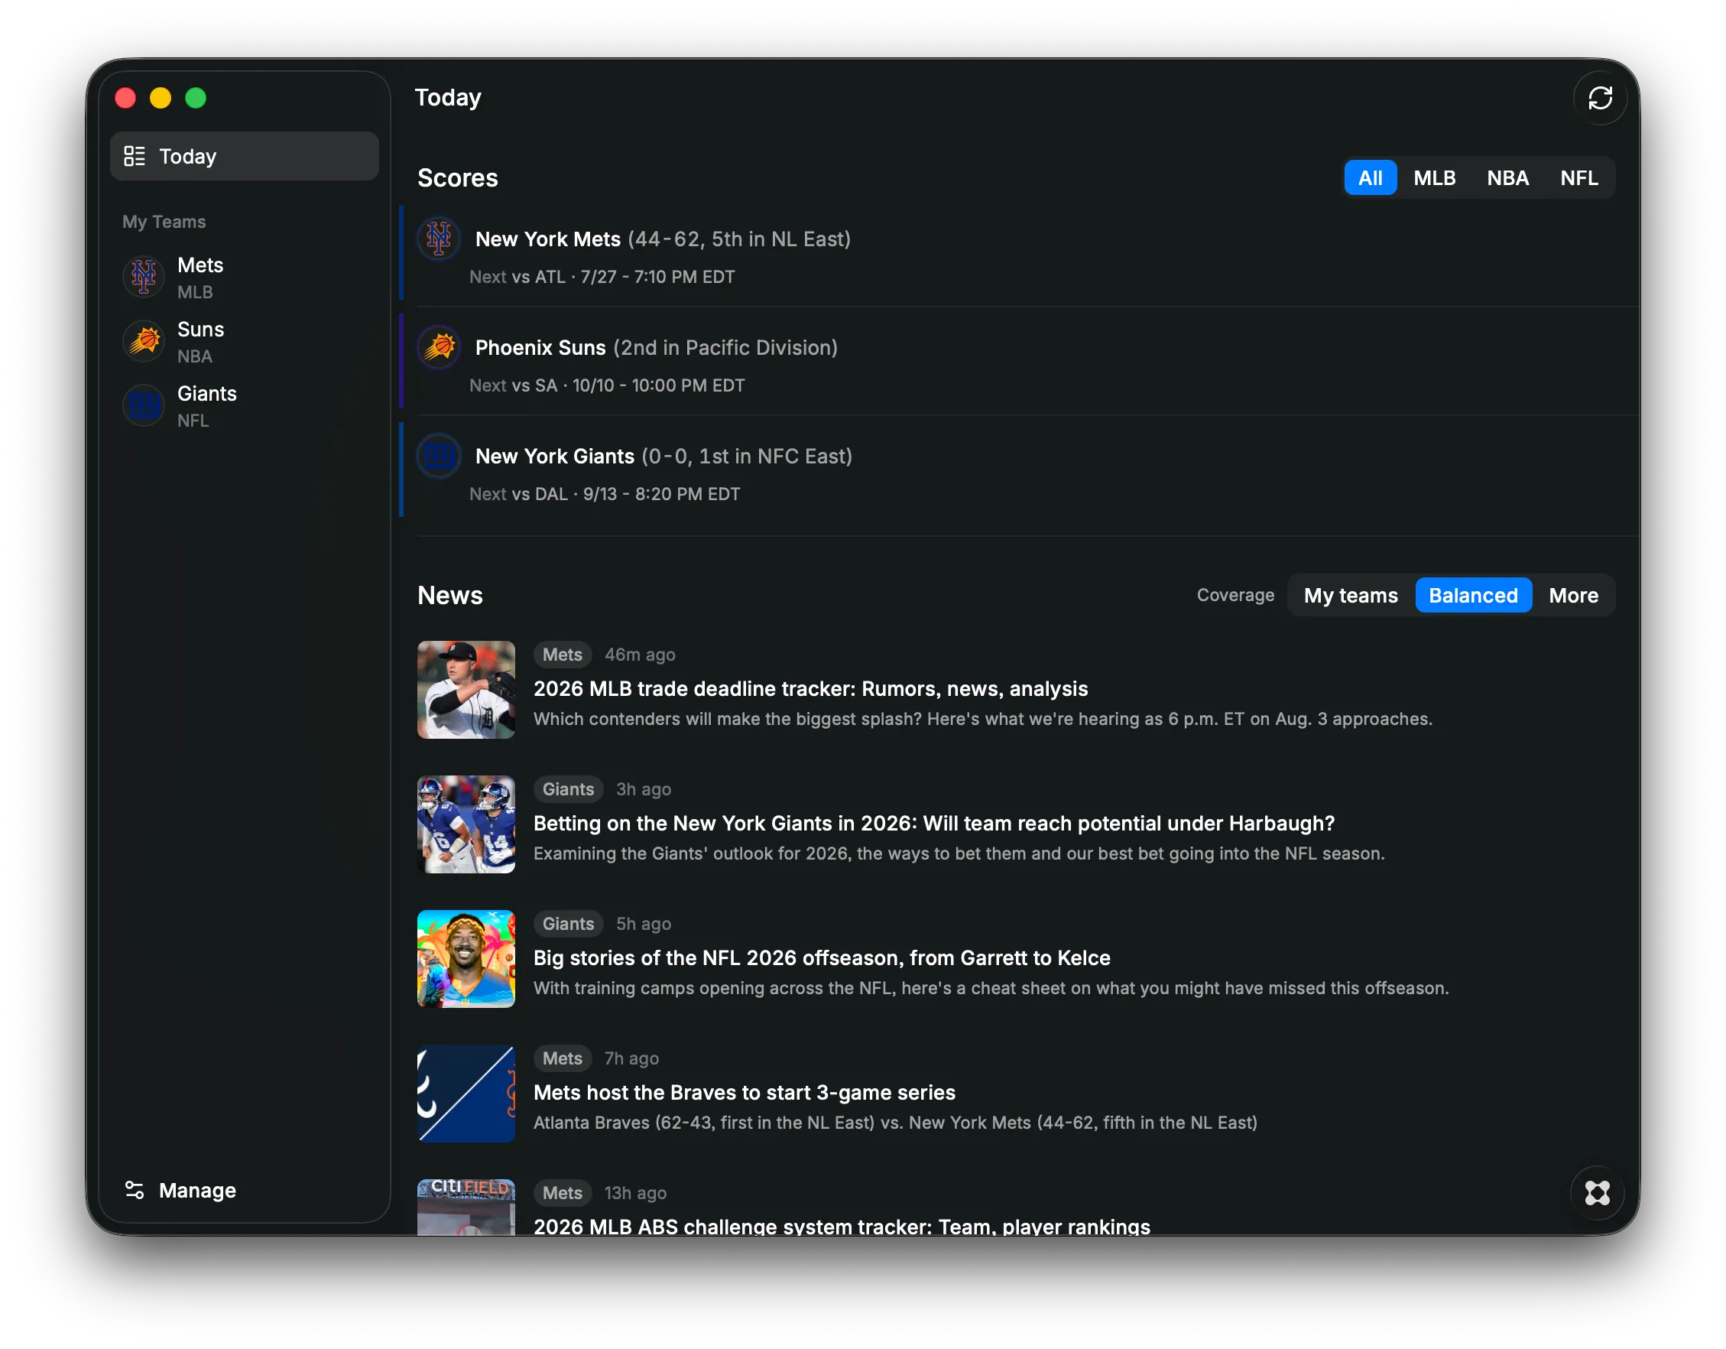1726x1349 pixels.
Task: Click the 'News' section heading
Action: click(449, 596)
